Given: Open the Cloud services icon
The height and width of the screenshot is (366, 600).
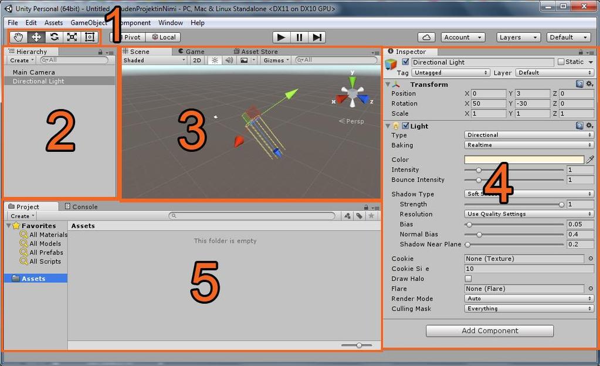Looking at the screenshot, I should click(426, 37).
